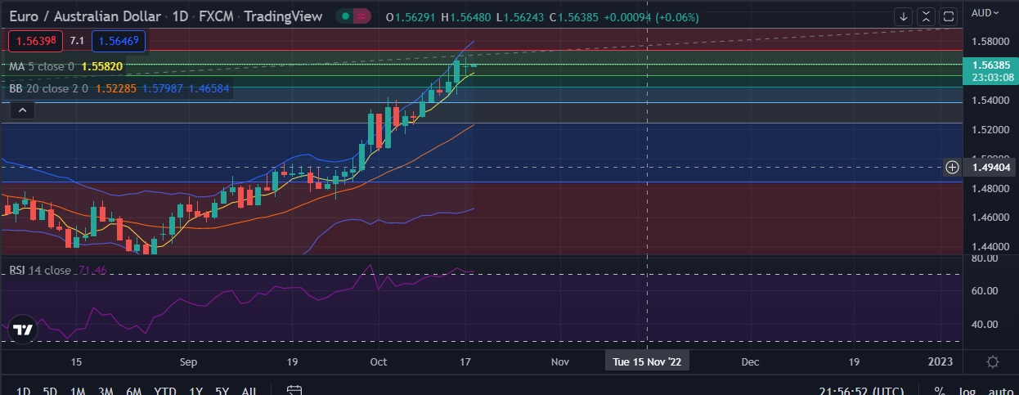The height and width of the screenshot is (395, 1019).
Task: Select the MA 5 close indicator label
Action: pyautogui.click(x=42, y=66)
